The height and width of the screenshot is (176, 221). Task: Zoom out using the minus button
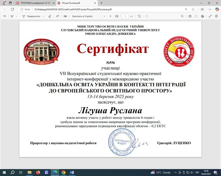point(104,16)
